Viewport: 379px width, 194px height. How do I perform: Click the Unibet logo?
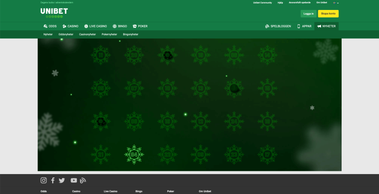[54, 13]
